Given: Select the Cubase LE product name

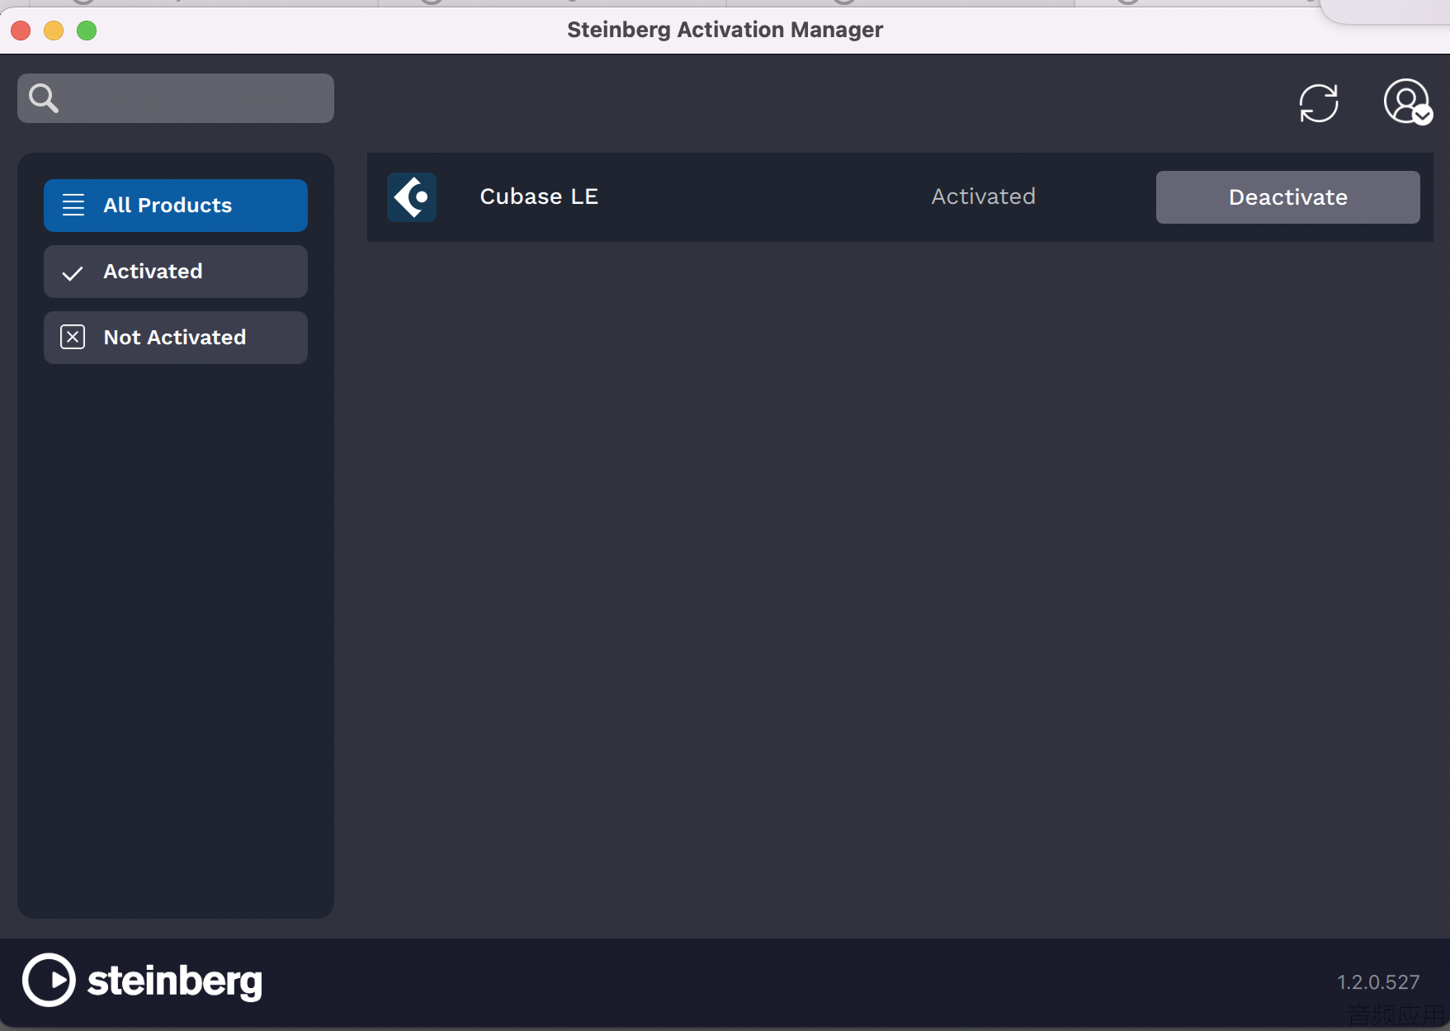Looking at the screenshot, I should click(539, 196).
